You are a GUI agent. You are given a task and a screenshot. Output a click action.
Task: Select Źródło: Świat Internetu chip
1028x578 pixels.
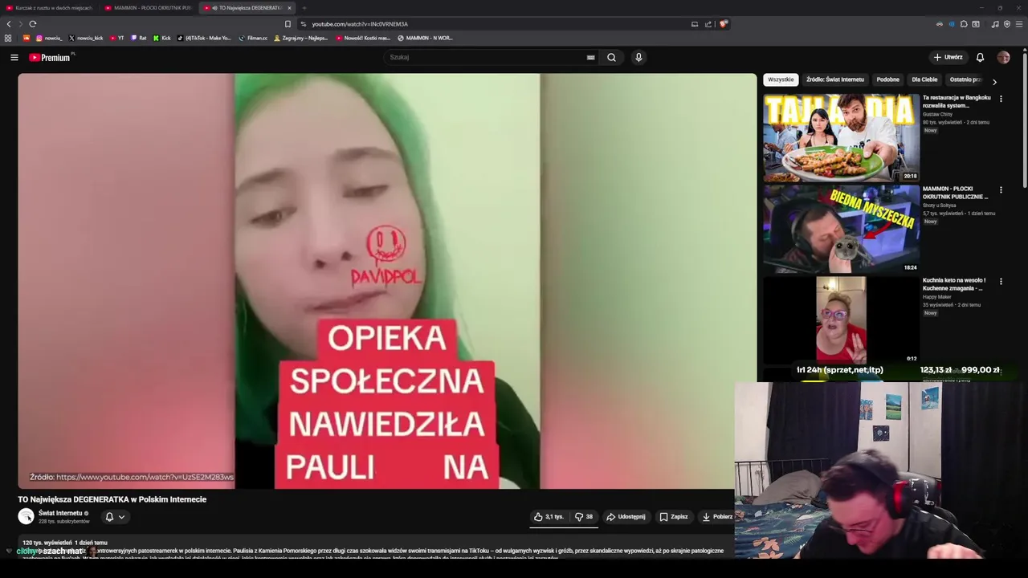pos(835,79)
